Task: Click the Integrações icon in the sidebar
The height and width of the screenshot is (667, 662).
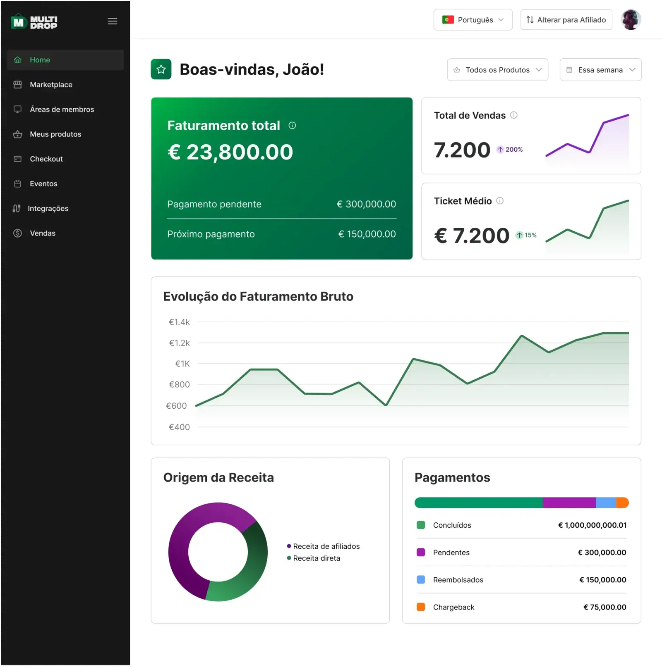Action: pyautogui.click(x=17, y=208)
